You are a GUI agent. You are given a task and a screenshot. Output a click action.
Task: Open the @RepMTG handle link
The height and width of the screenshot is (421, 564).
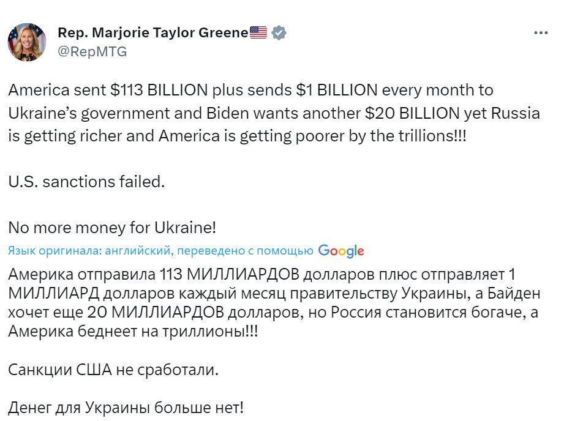point(92,52)
